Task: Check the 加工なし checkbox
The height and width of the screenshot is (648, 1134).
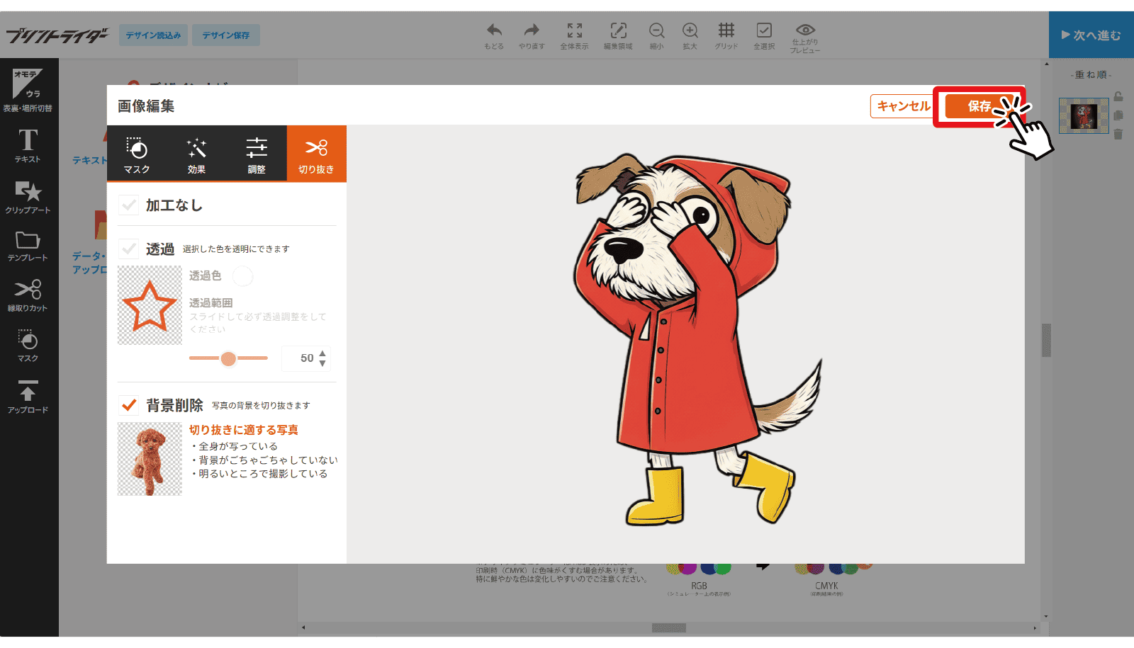Action: (x=129, y=205)
